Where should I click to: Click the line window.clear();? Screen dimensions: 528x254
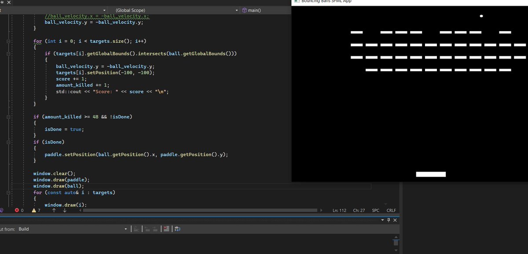click(x=55, y=173)
